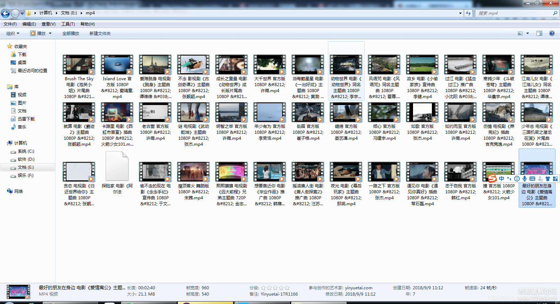560x304 pixels.
Task: Toggle the preview pane
Action: click(x=539, y=33)
